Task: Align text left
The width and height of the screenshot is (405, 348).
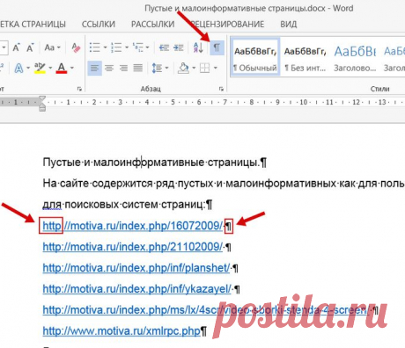Action: pos(94,69)
